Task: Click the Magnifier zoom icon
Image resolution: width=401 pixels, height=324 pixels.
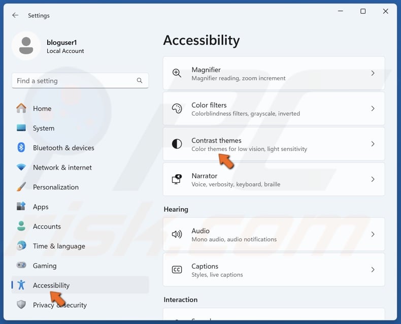Action: tap(177, 73)
